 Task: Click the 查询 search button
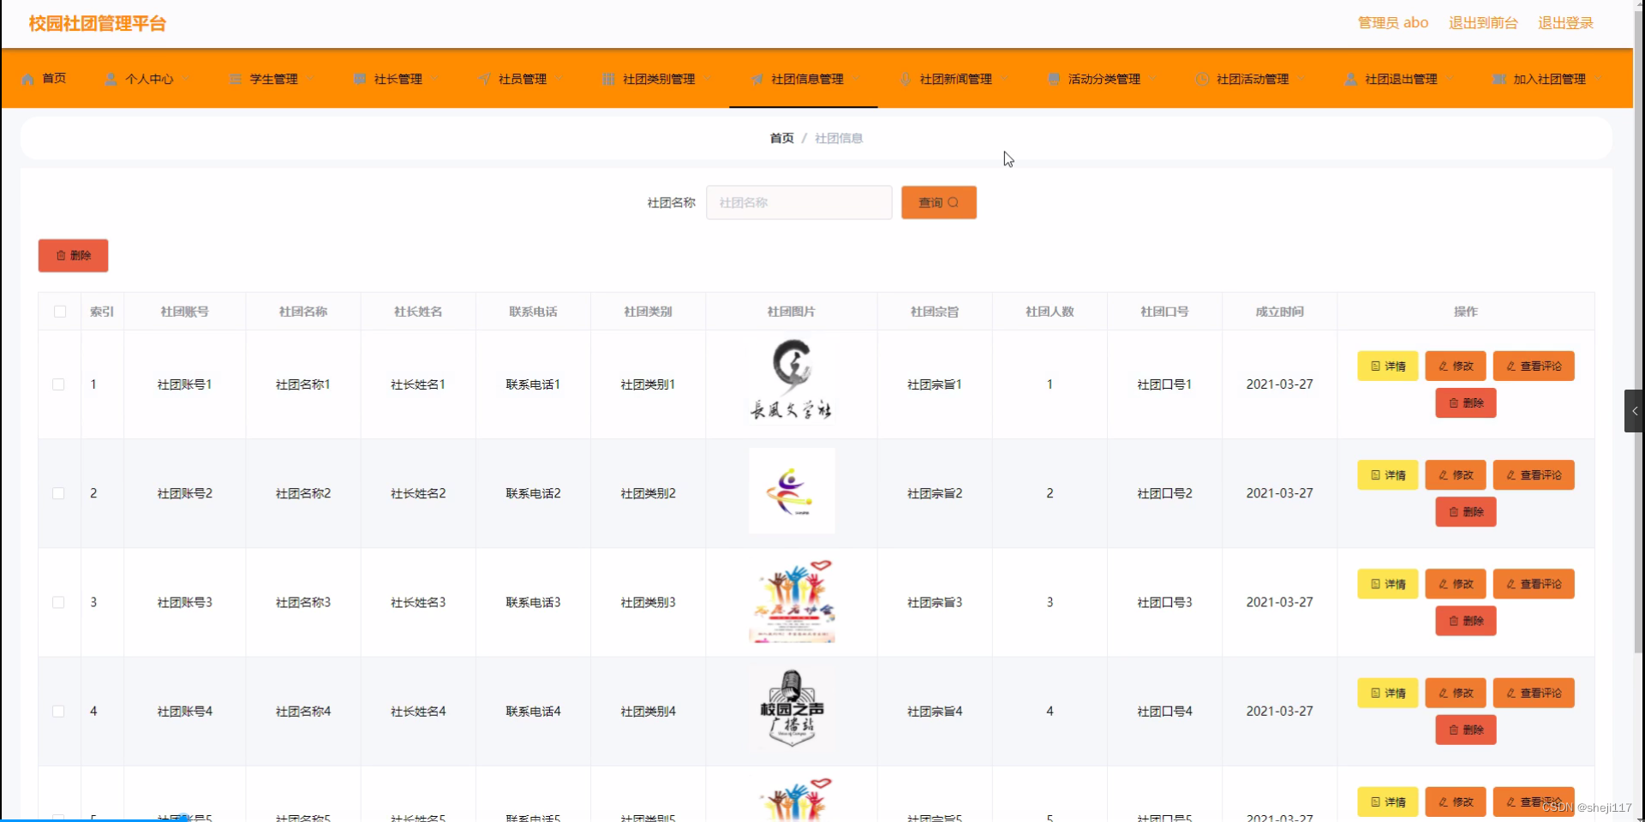point(939,203)
